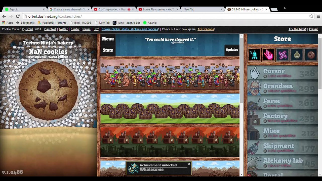This screenshot has height=181, width=322.
Task: Click the Wholesome achievement icon
Action: point(133,168)
